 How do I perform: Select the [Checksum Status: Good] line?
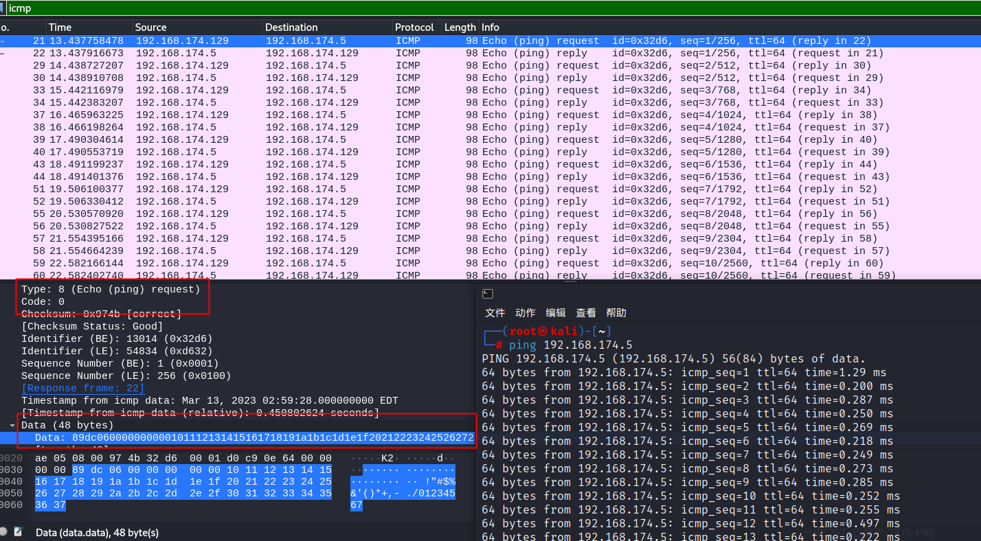[x=92, y=327]
